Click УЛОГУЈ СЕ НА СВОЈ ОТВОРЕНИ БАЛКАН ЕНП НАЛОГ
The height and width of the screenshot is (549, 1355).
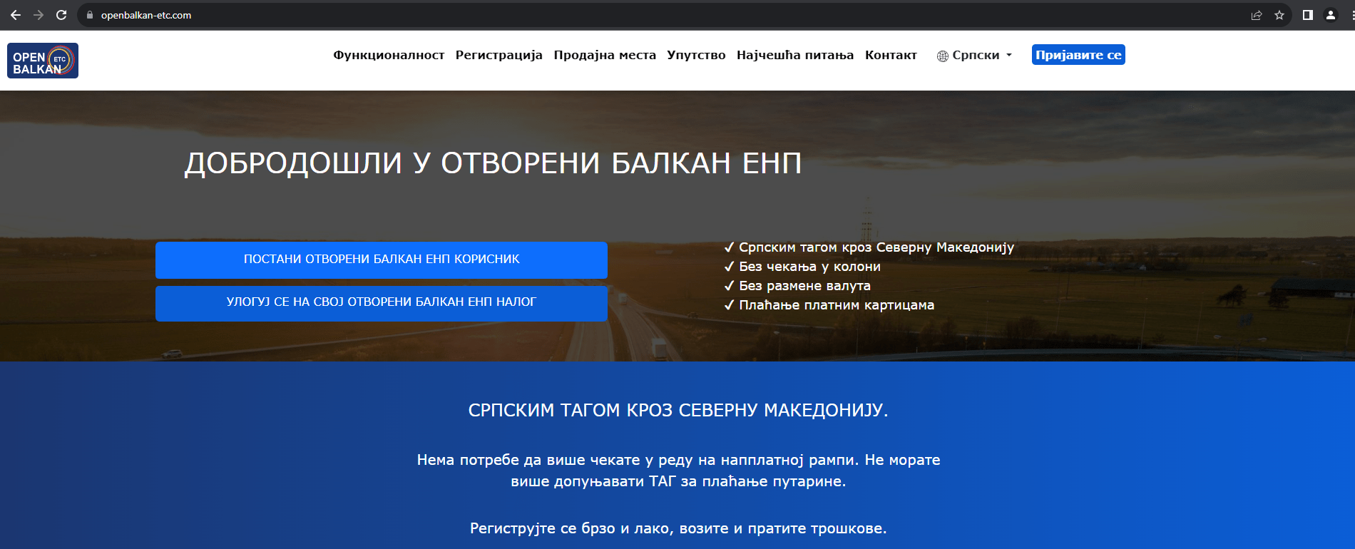(x=382, y=303)
